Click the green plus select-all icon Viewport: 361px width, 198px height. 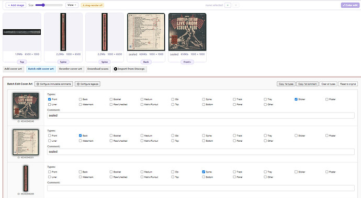pyautogui.click(x=228, y=5)
